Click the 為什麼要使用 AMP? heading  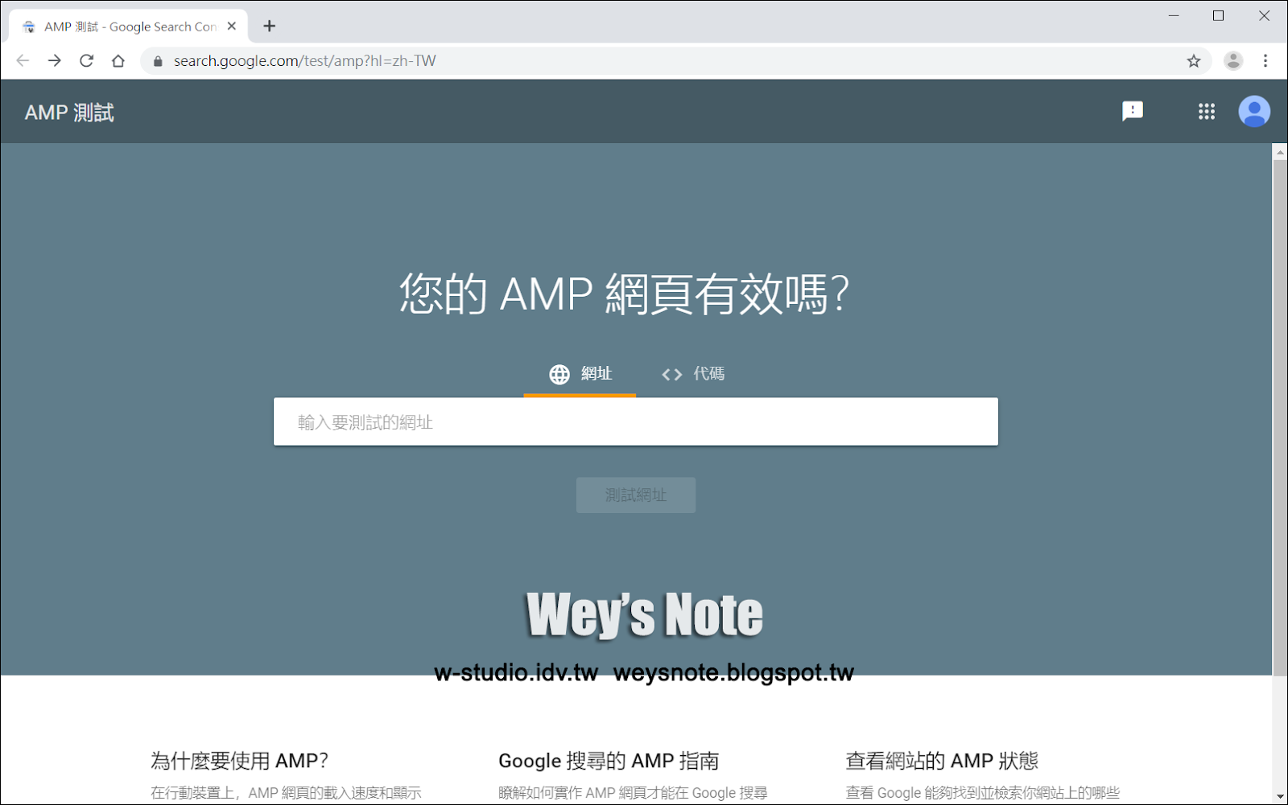pos(239,761)
